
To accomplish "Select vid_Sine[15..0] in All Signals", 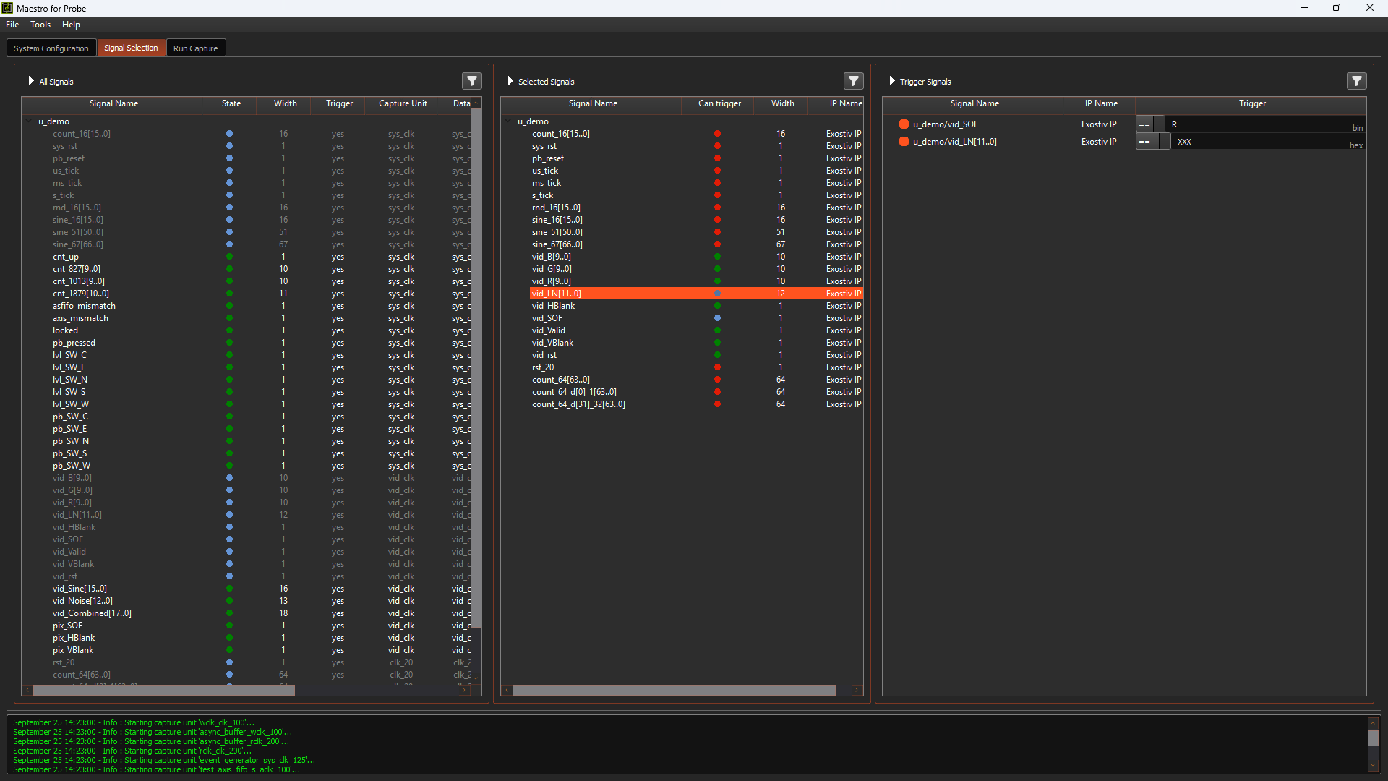I will coord(80,589).
